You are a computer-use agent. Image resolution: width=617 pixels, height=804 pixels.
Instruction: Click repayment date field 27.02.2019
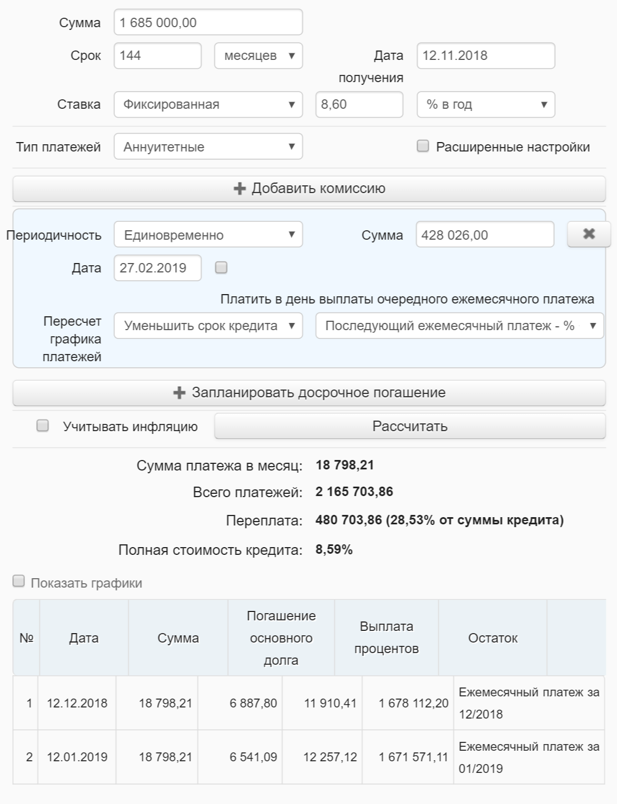[x=158, y=267]
